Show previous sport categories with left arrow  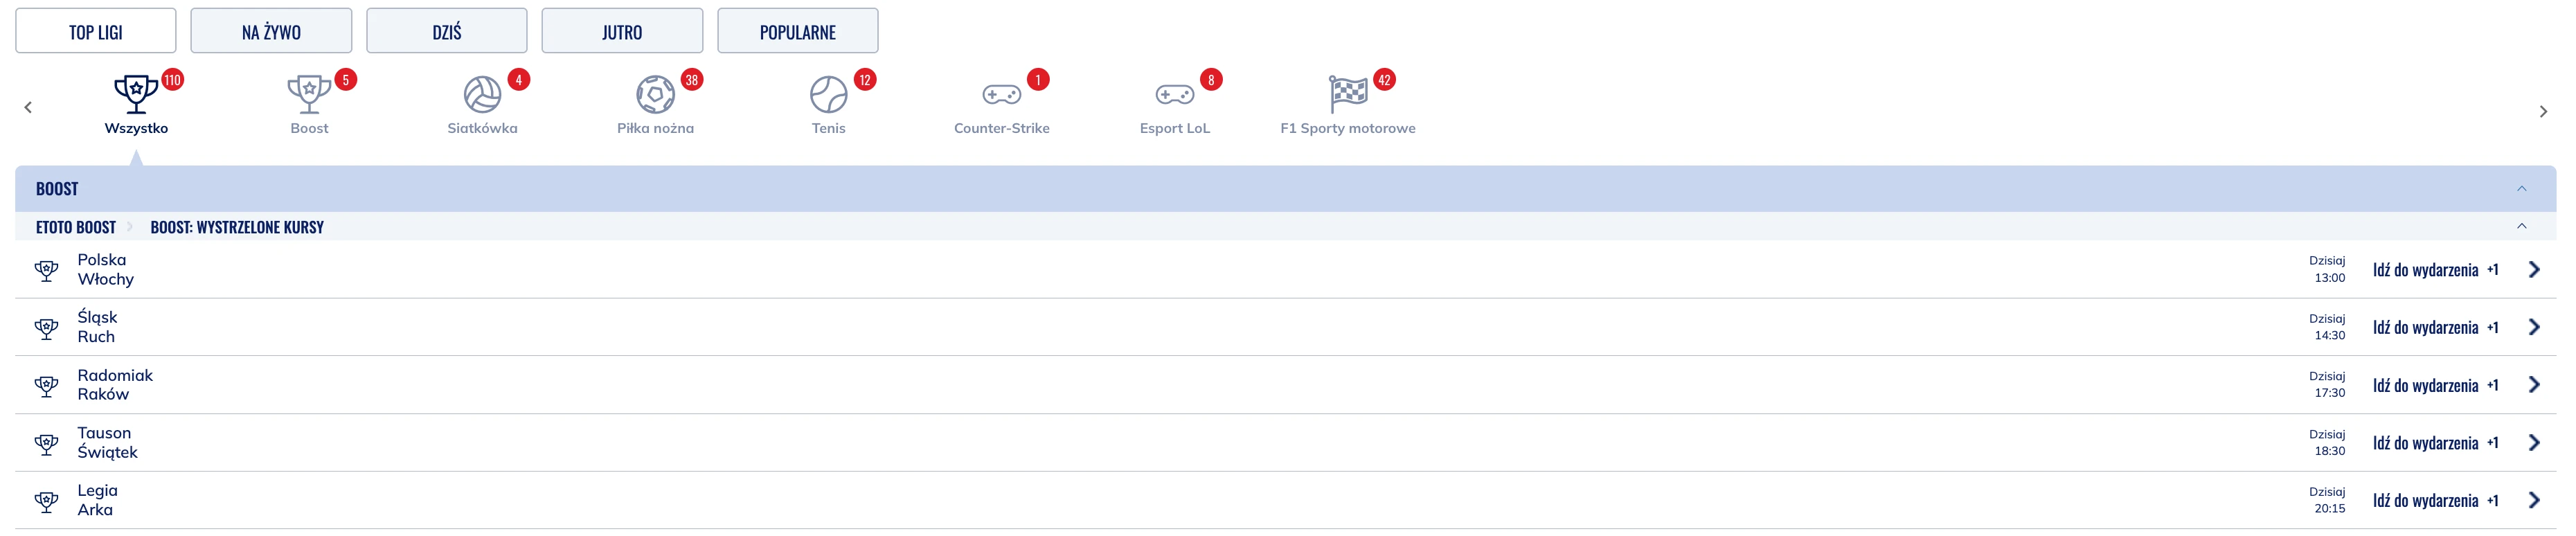pyautogui.click(x=28, y=107)
